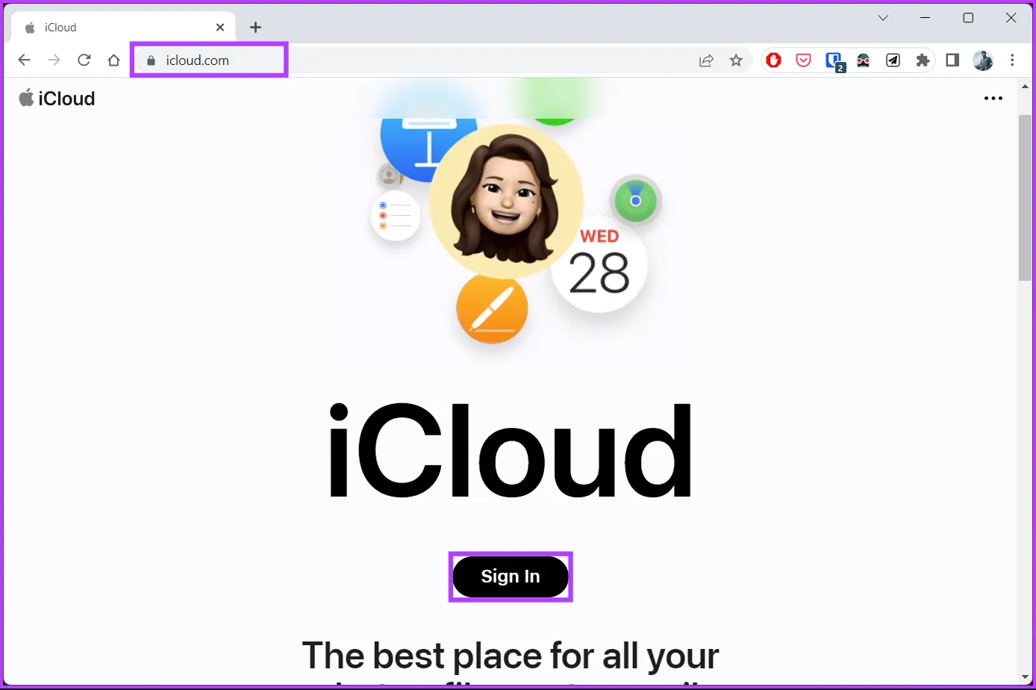Maximize the Chrome window
Screen dimensions: 1036x690
tap(968, 18)
